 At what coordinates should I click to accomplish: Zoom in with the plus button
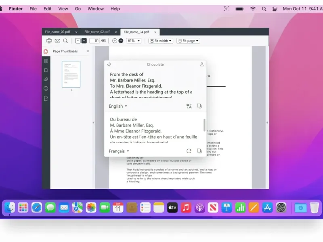115,41
